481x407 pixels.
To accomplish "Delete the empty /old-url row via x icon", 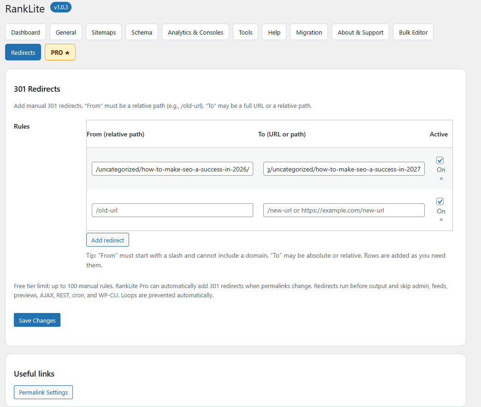I will (x=441, y=219).
